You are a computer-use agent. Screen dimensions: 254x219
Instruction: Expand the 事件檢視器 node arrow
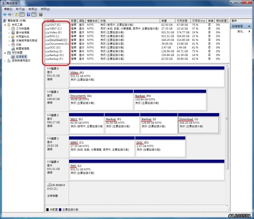tap(9, 33)
